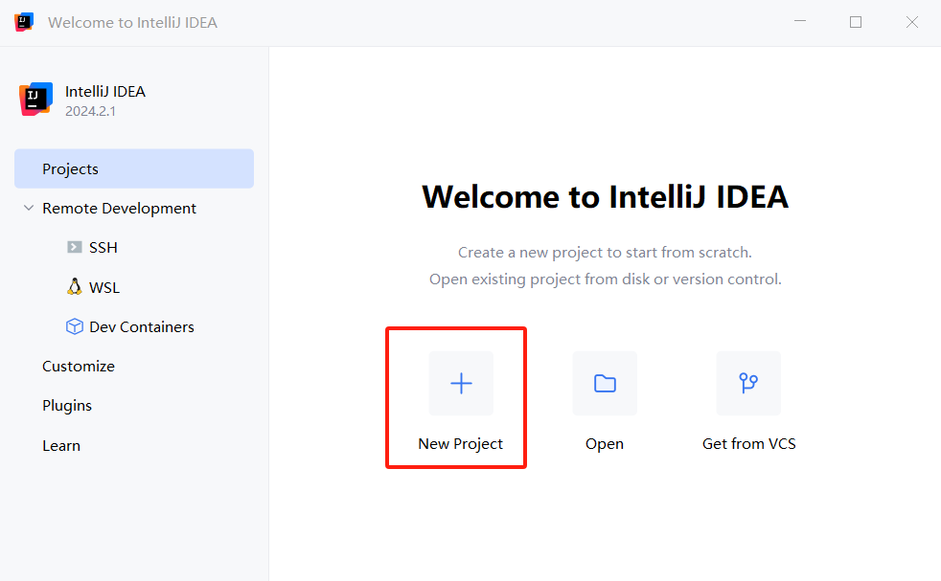Viewport: 941px width, 581px height.
Task: Click the IntelliJ IDEA logo in sidebar
Action: (x=35, y=100)
